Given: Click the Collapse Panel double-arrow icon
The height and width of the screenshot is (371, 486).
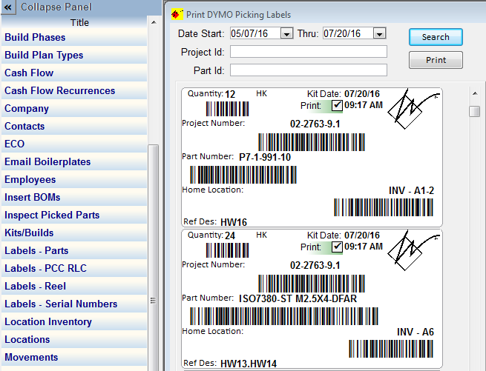Looking at the screenshot, I should click(x=7, y=7).
